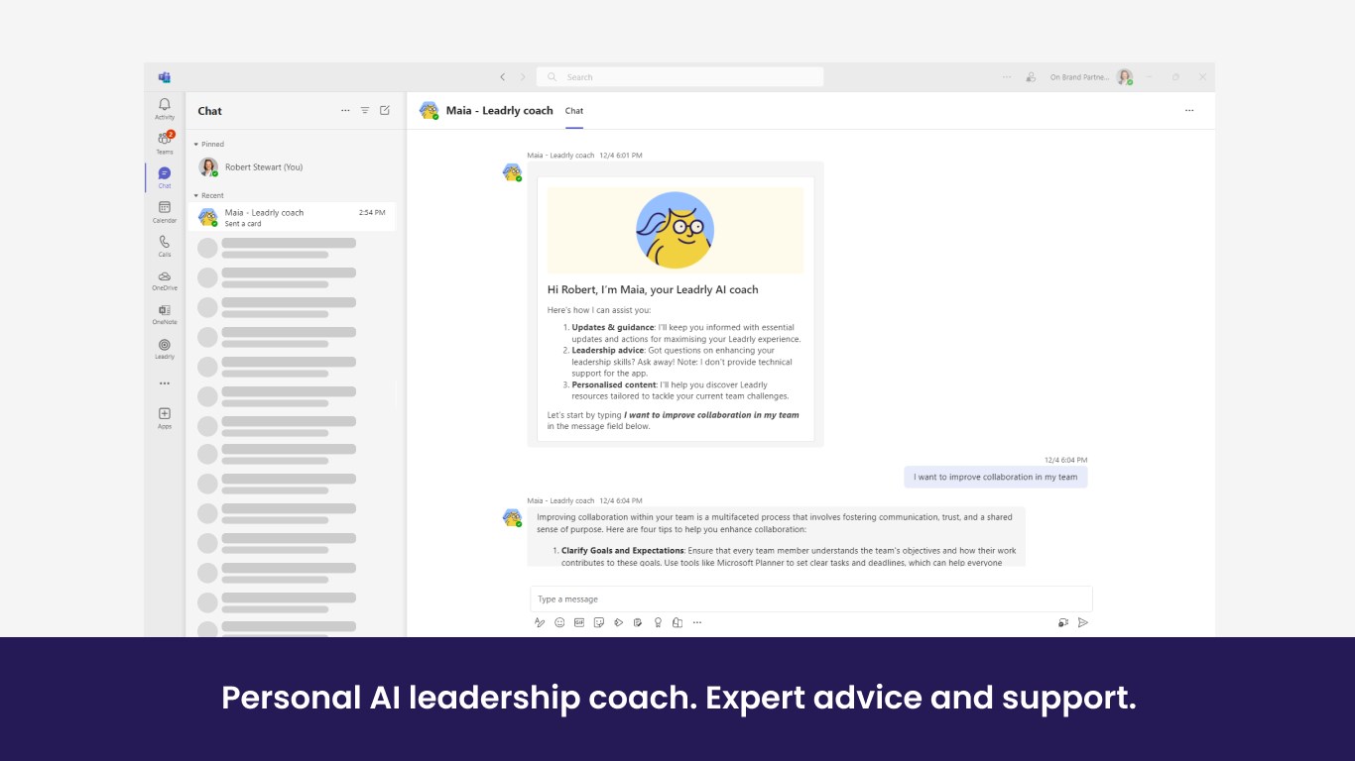This screenshot has height=761, width=1355.
Task: Click the notepad icon in compose toolbar
Action: [638, 622]
